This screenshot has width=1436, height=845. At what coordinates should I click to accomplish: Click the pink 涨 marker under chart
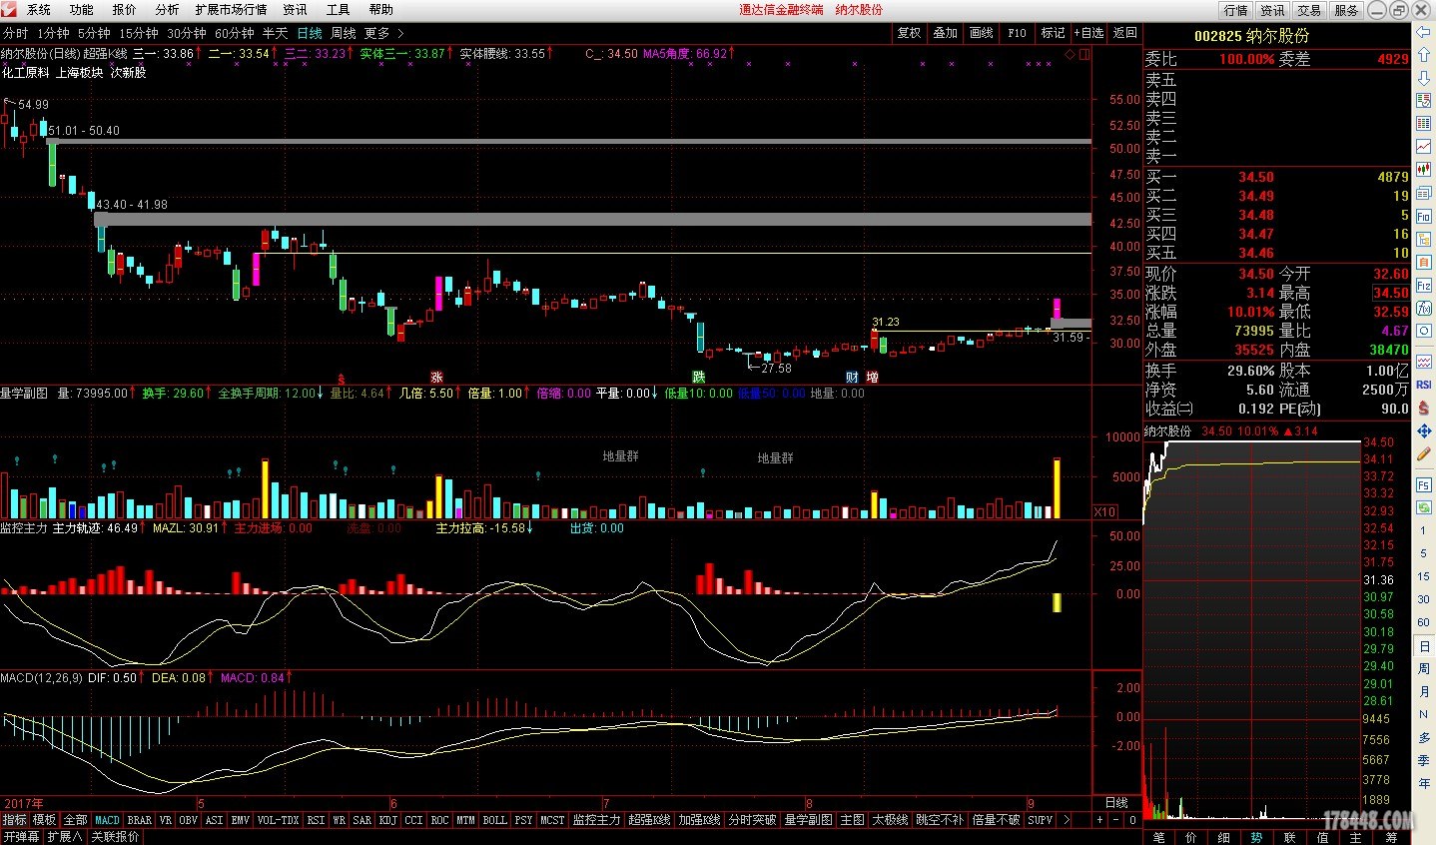tap(436, 378)
